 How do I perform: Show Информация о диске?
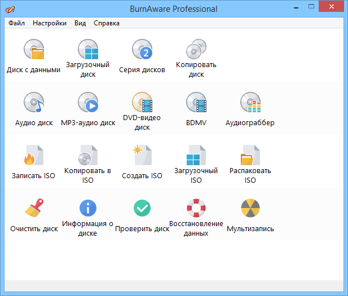click(x=88, y=209)
